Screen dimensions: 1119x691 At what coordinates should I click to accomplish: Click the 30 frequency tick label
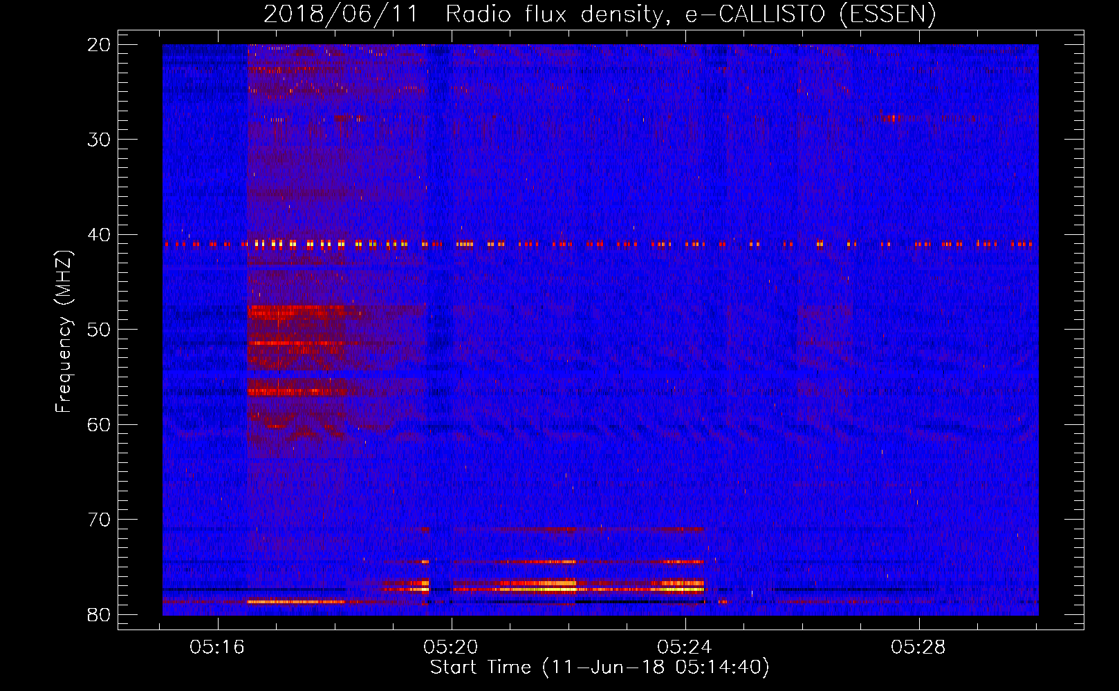[x=100, y=140]
